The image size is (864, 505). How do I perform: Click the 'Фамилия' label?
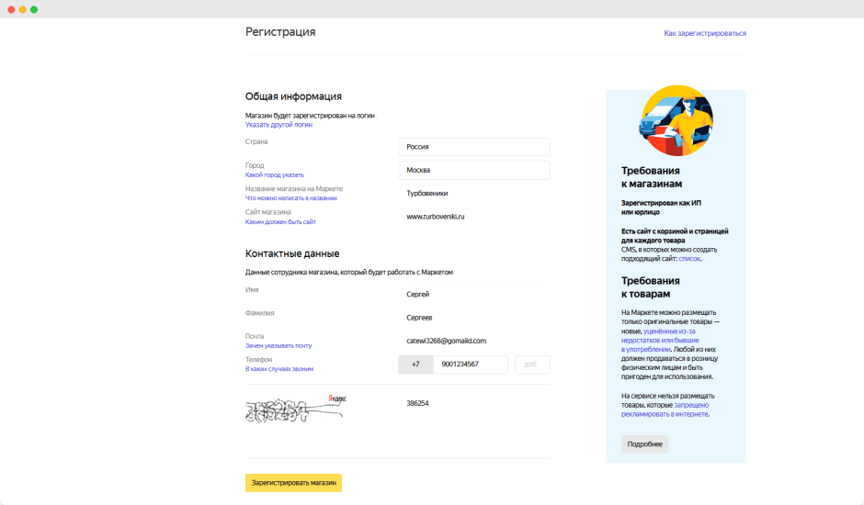(259, 313)
